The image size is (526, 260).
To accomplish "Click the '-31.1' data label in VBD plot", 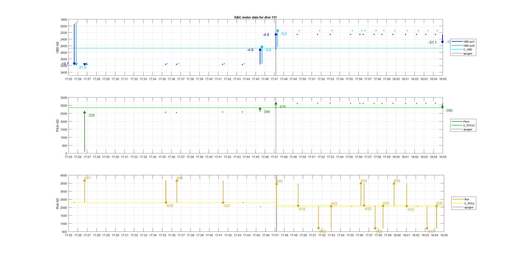I will coord(432,42).
